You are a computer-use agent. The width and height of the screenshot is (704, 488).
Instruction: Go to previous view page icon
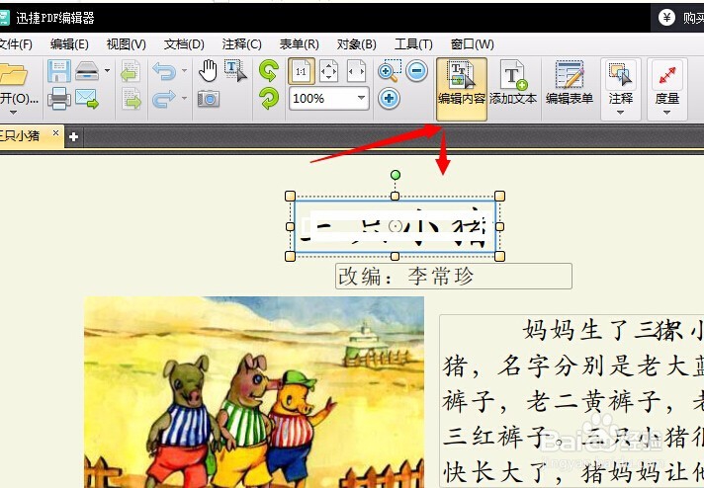coord(131,71)
